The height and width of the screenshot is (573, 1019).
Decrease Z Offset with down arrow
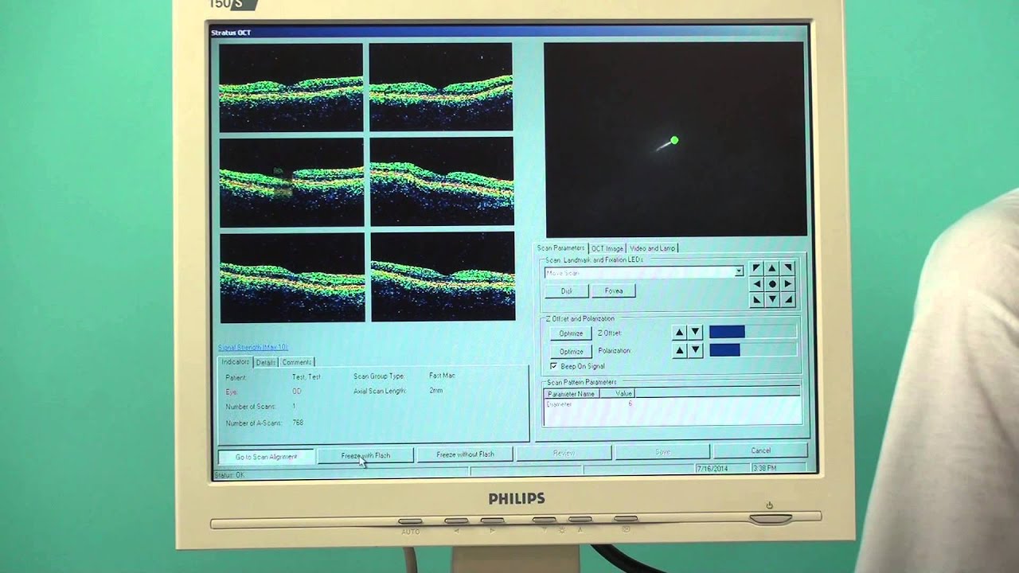(x=695, y=332)
